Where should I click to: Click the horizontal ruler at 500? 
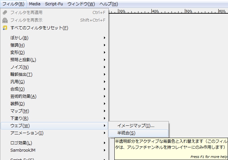[189, 11]
